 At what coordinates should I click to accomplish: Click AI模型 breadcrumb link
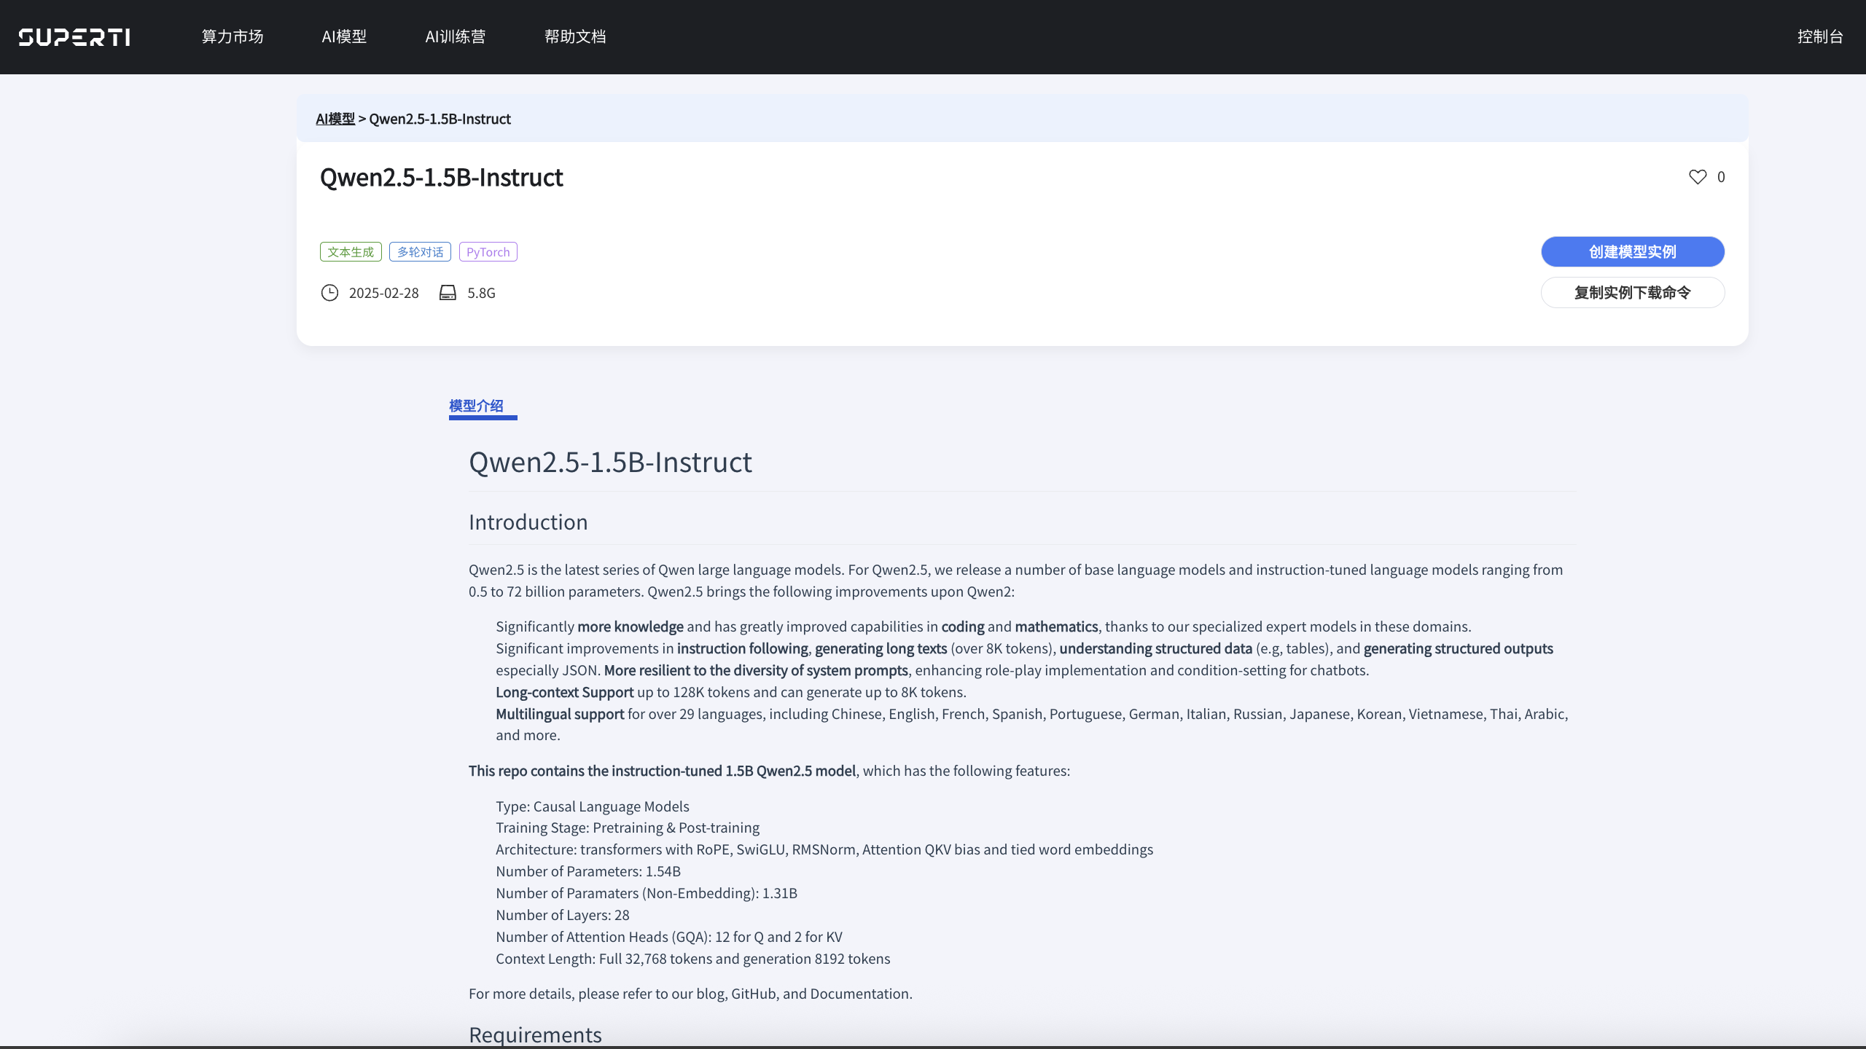click(x=335, y=119)
